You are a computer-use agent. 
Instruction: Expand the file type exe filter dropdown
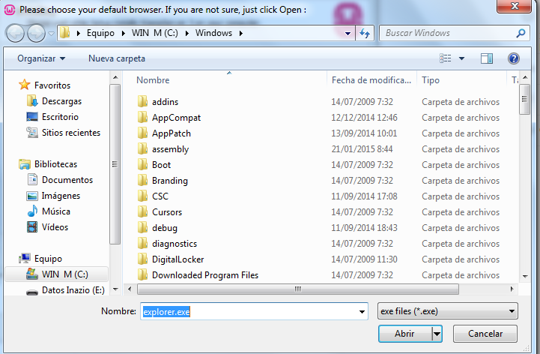point(512,311)
